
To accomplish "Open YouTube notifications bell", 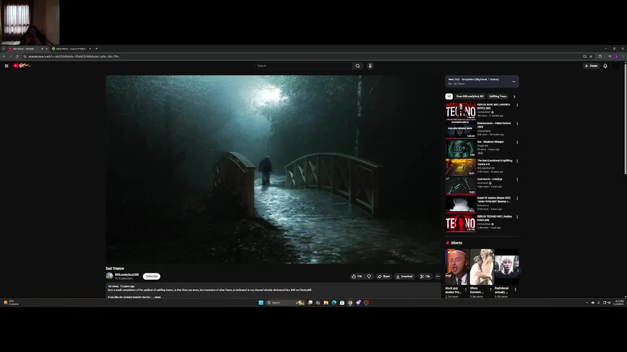I will tap(605, 66).
